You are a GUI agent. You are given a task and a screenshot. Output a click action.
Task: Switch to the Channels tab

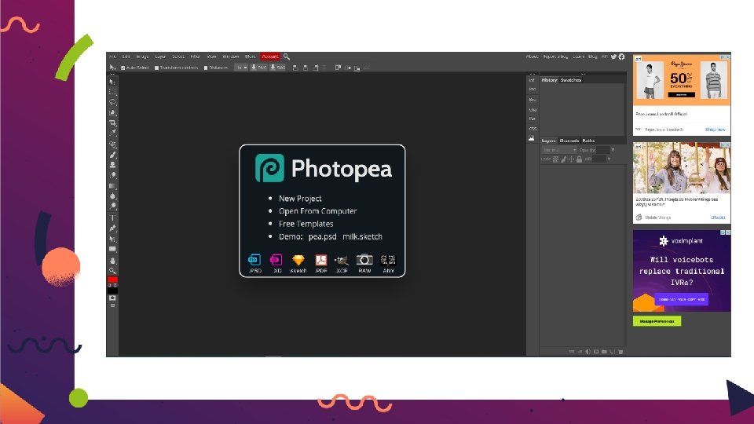tap(569, 141)
